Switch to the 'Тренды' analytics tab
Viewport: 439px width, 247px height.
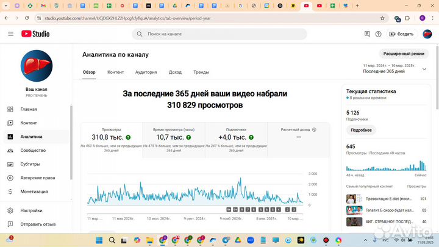(201, 72)
